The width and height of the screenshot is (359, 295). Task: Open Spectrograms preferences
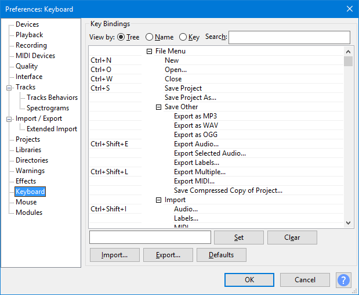click(x=48, y=108)
